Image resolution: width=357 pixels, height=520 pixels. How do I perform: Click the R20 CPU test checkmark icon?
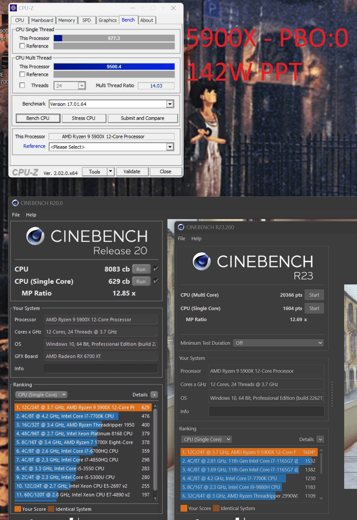[x=156, y=269]
